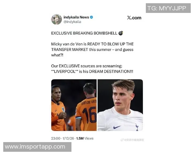194x155 pixels.
Task: Click the @indykaila handle
Action: 72,22
